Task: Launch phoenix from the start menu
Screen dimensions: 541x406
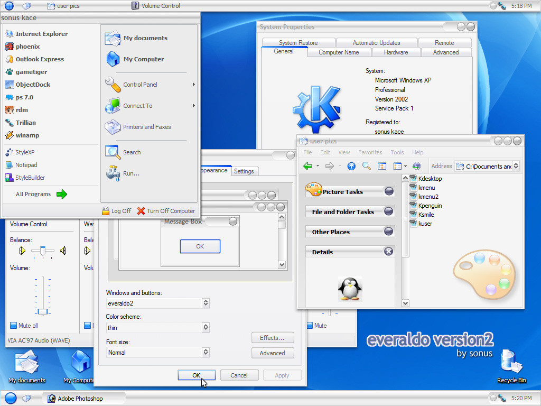Action: pos(23,47)
